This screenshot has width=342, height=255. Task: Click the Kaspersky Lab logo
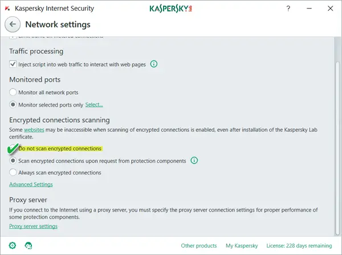171,9
